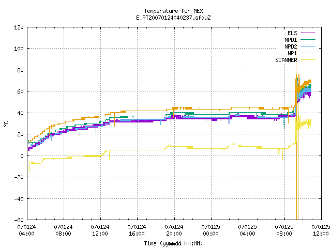Click the y-axis tick label -60
Screen dimensions: 331x248
[x=19, y=220]
